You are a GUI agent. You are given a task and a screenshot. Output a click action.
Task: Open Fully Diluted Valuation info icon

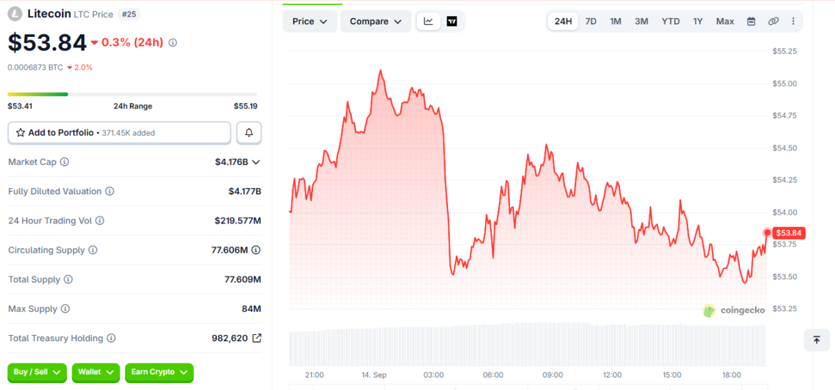109,191
